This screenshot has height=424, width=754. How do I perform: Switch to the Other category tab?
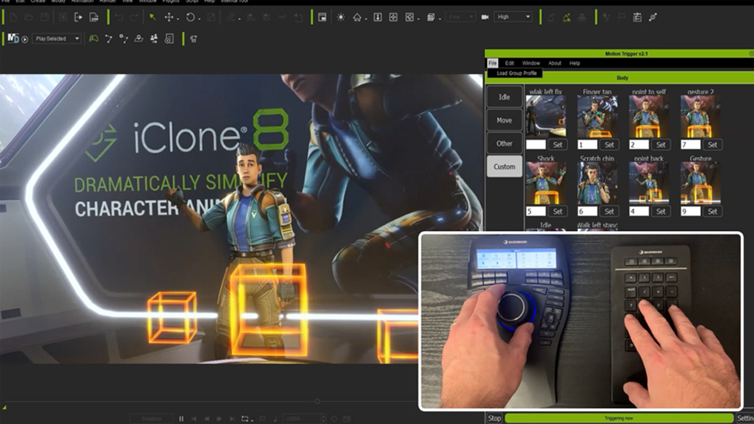(x=504, y=143)
